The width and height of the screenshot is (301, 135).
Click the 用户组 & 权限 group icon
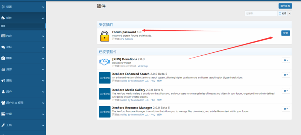(3, 103)
